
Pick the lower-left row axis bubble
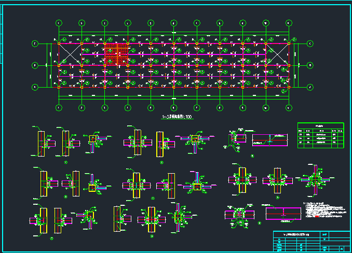pos(35,87)
